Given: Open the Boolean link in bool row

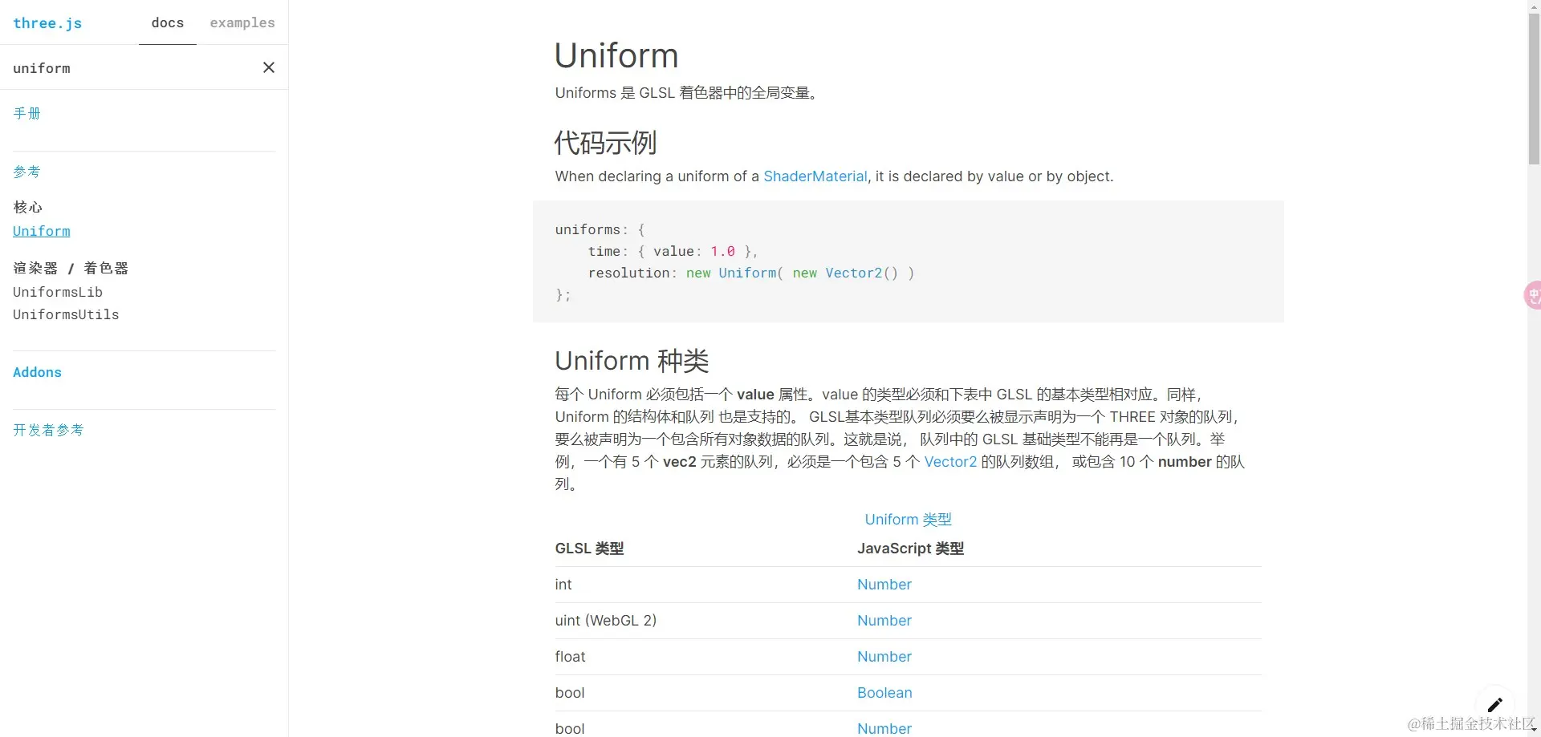Looking at the screenshot, I should tap(884, 693).
